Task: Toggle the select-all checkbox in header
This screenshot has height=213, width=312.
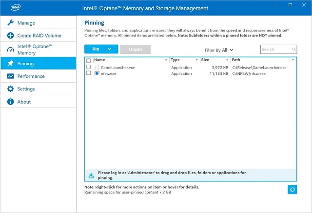Action: click(89, 60)
